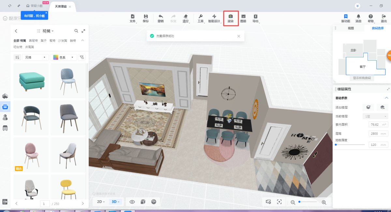Viewport: 391px width, 212px height.
Task: Open the 色系 color scheme dropdown
Action: (64, 57)
